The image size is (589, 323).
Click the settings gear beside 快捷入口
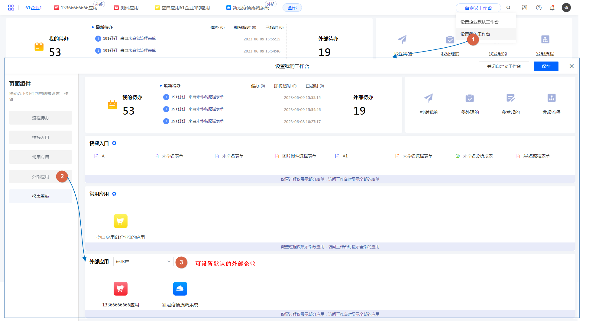(x=114, y=143)
